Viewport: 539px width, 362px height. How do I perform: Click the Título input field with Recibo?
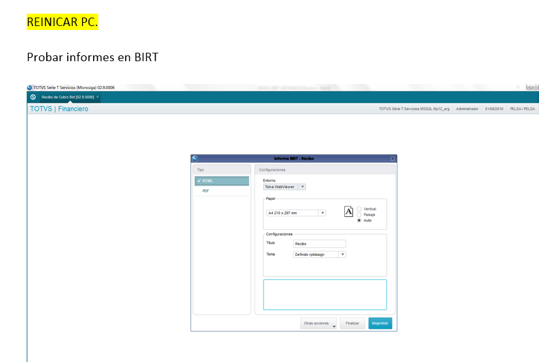pyautogui.click(x=320, y=244)
